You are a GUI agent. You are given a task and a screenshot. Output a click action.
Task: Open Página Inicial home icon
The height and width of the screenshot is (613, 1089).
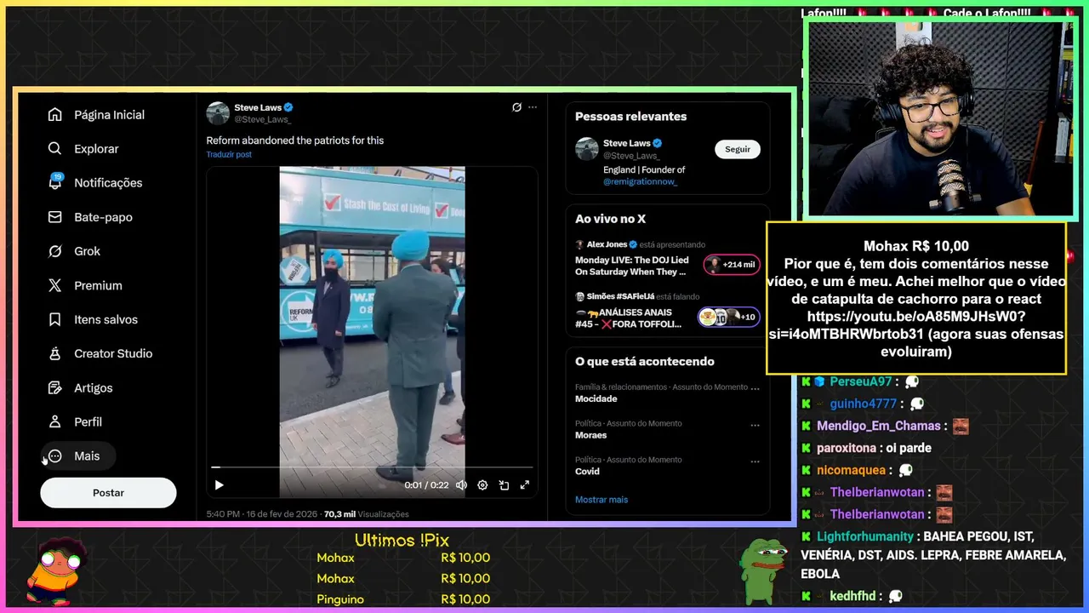[x=55, y=115]
